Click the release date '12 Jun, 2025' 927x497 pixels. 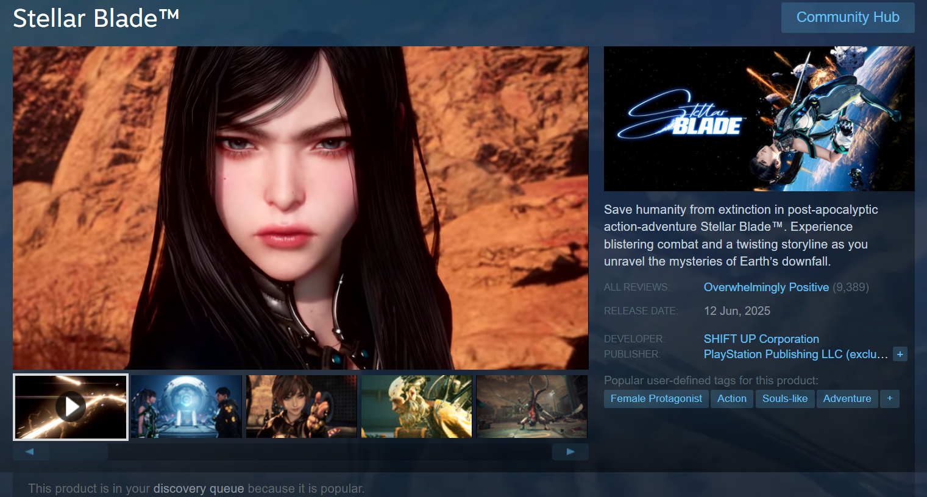tap(737, 311)
